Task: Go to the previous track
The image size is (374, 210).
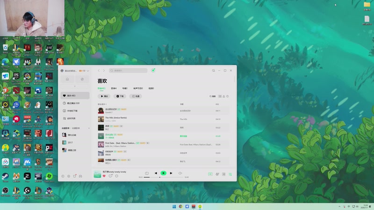Action: [156, 173]
